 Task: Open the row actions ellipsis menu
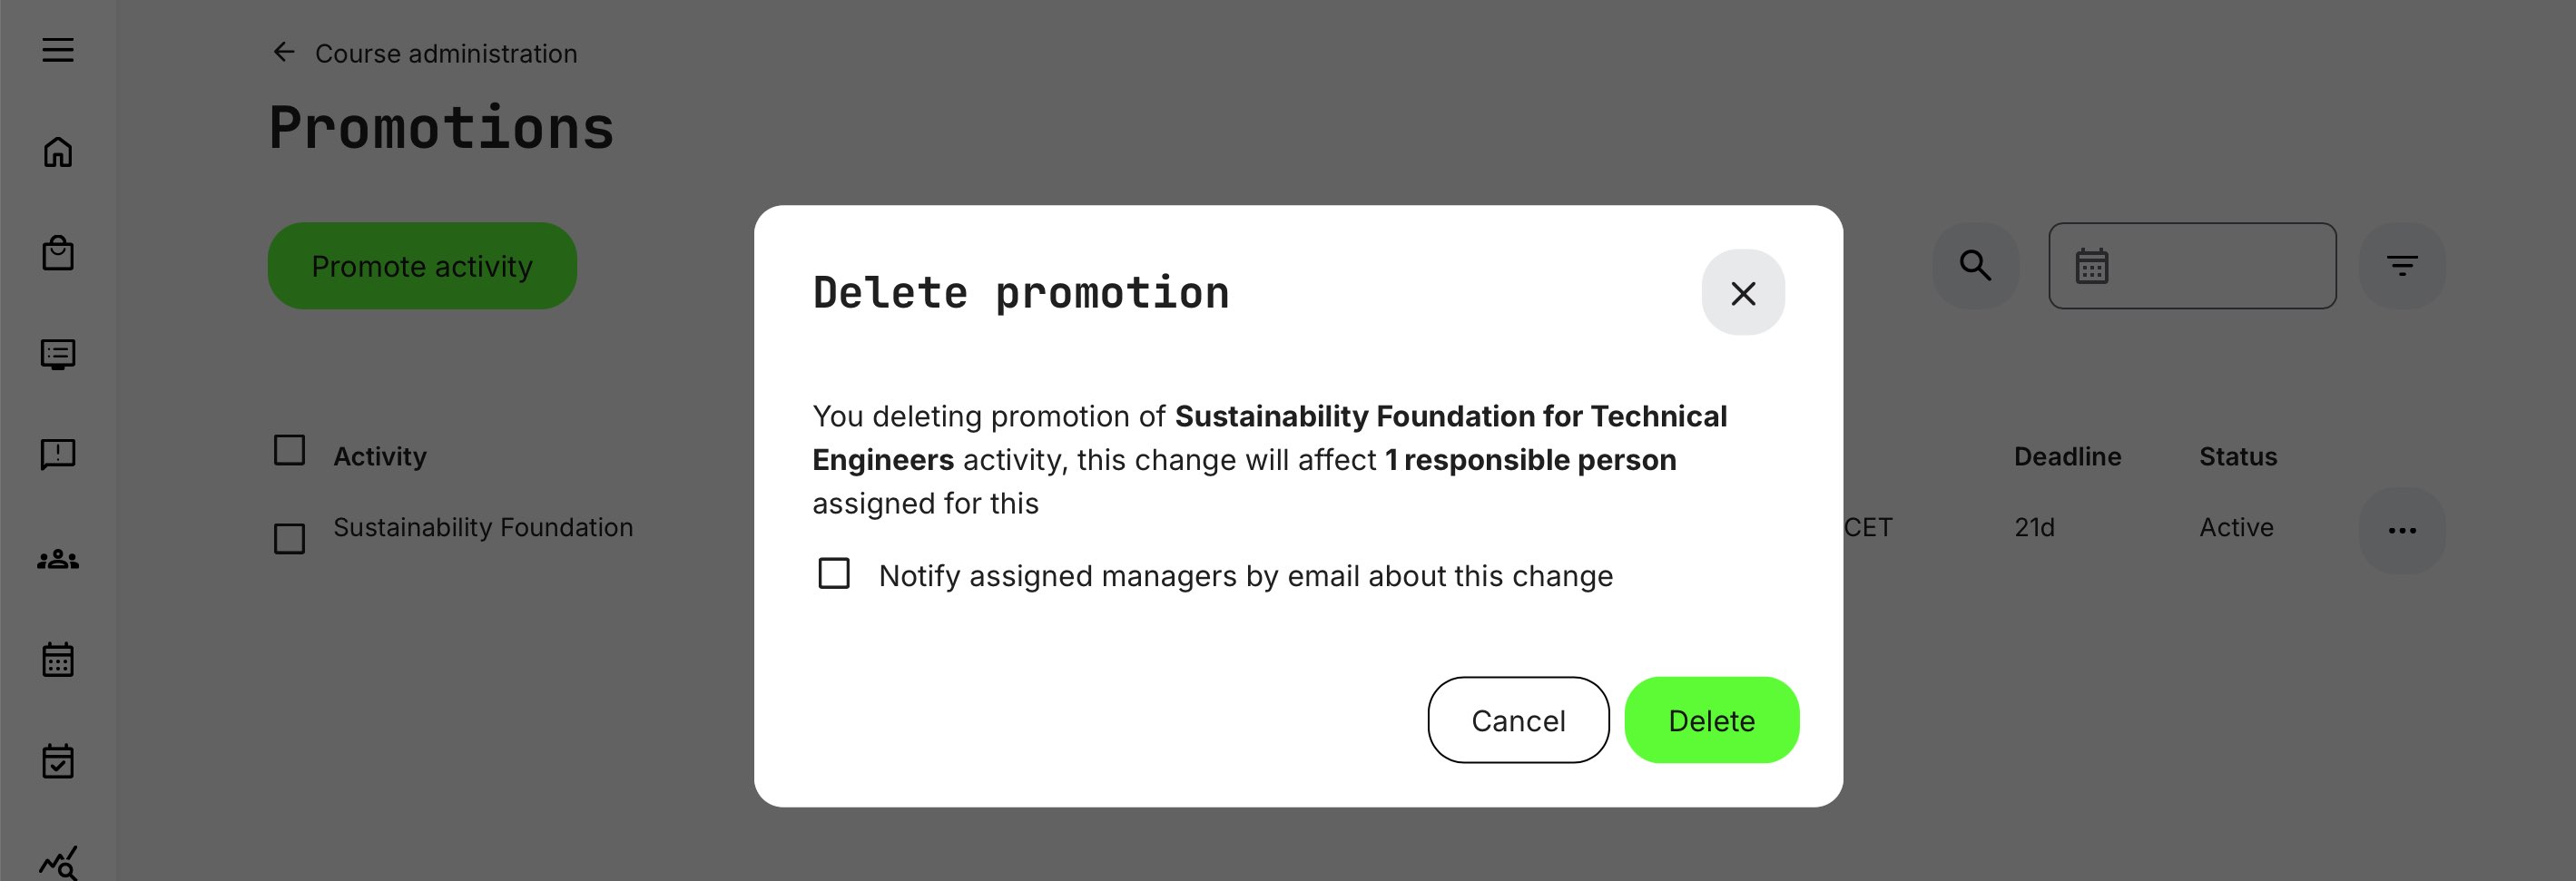pyautogui.click(x=2403, y=530)
